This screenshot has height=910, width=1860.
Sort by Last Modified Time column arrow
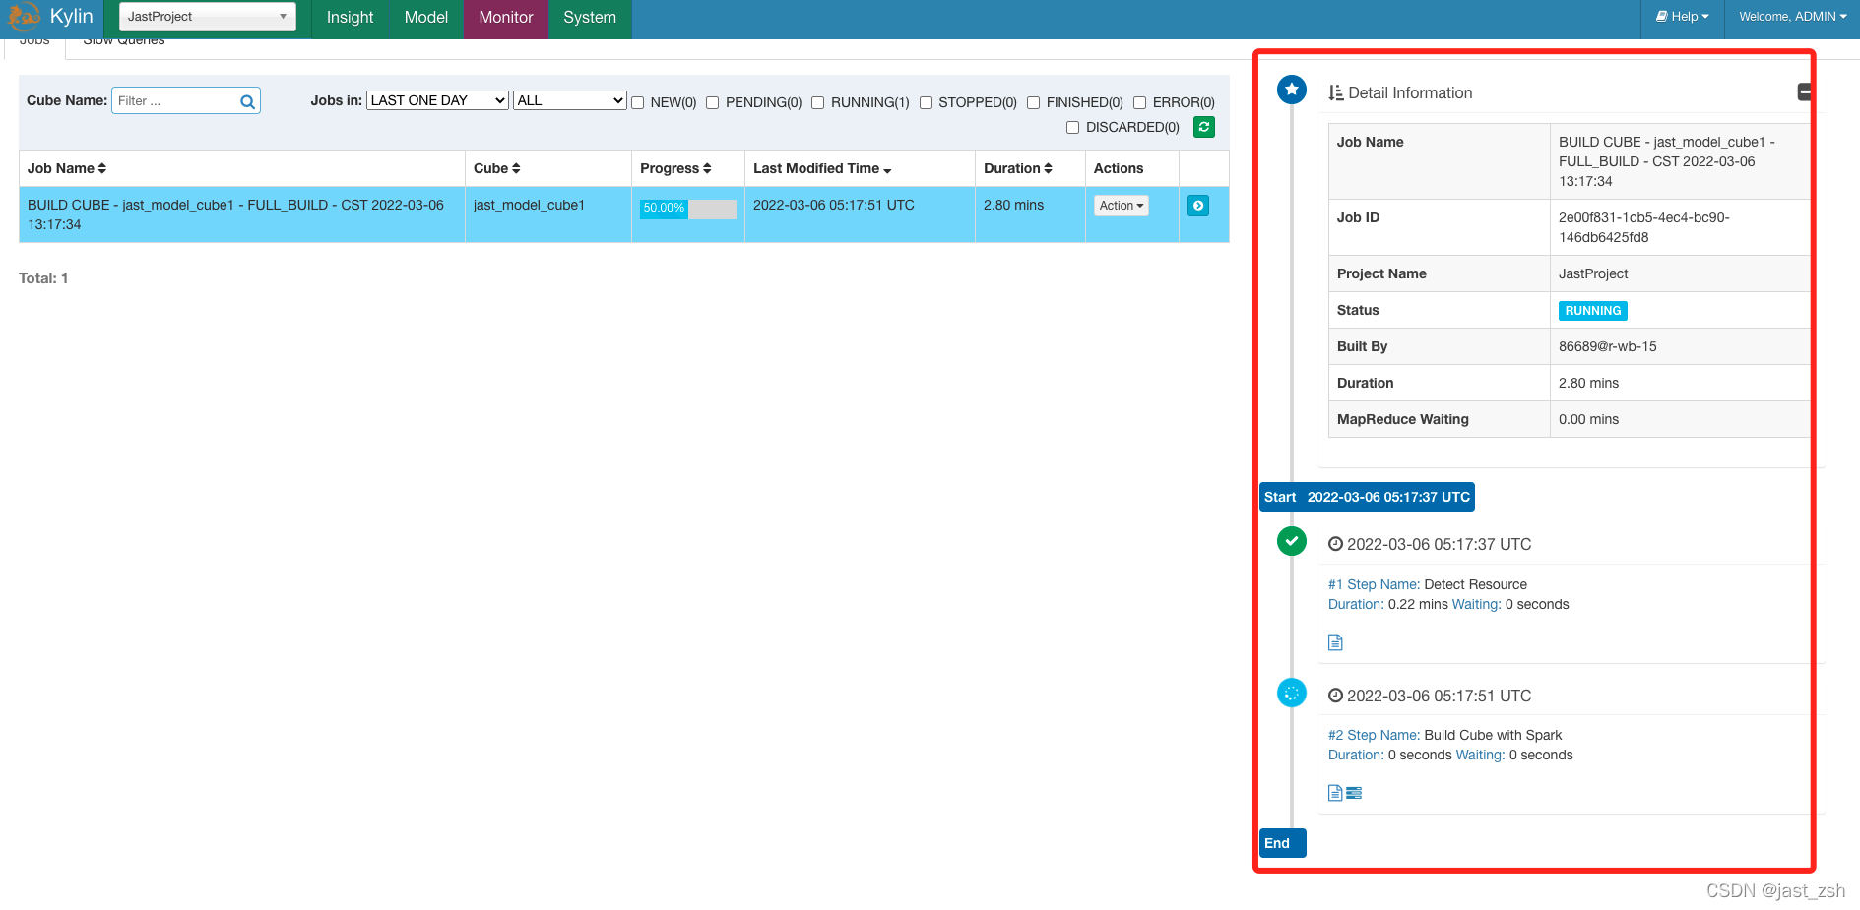(887, 170)
